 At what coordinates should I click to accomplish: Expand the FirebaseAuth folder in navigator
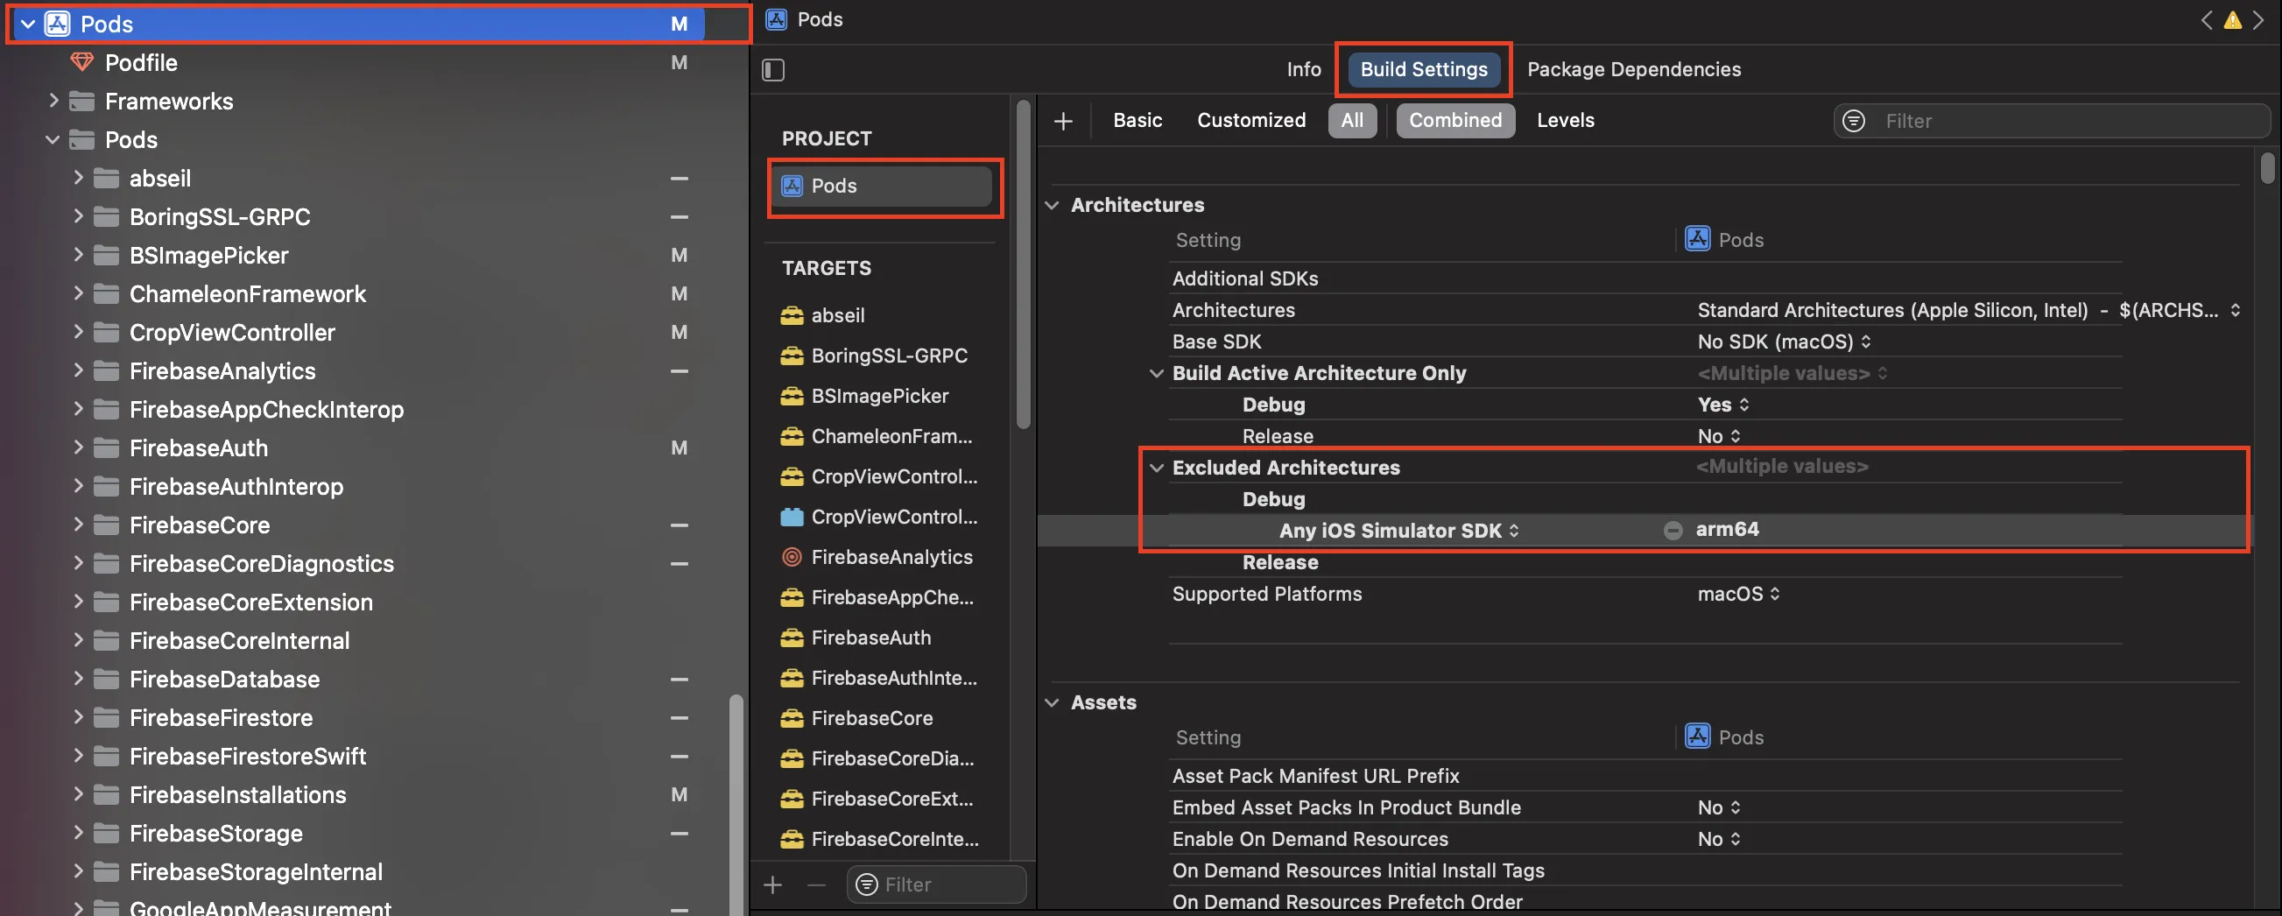click(78, 447)
